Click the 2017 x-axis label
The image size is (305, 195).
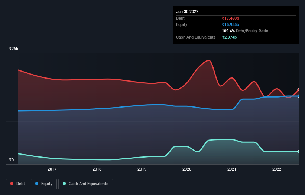point(52,169)
